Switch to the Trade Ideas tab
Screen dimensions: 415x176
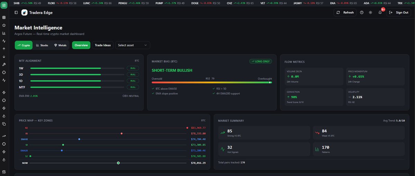click(x=103, y=45)
